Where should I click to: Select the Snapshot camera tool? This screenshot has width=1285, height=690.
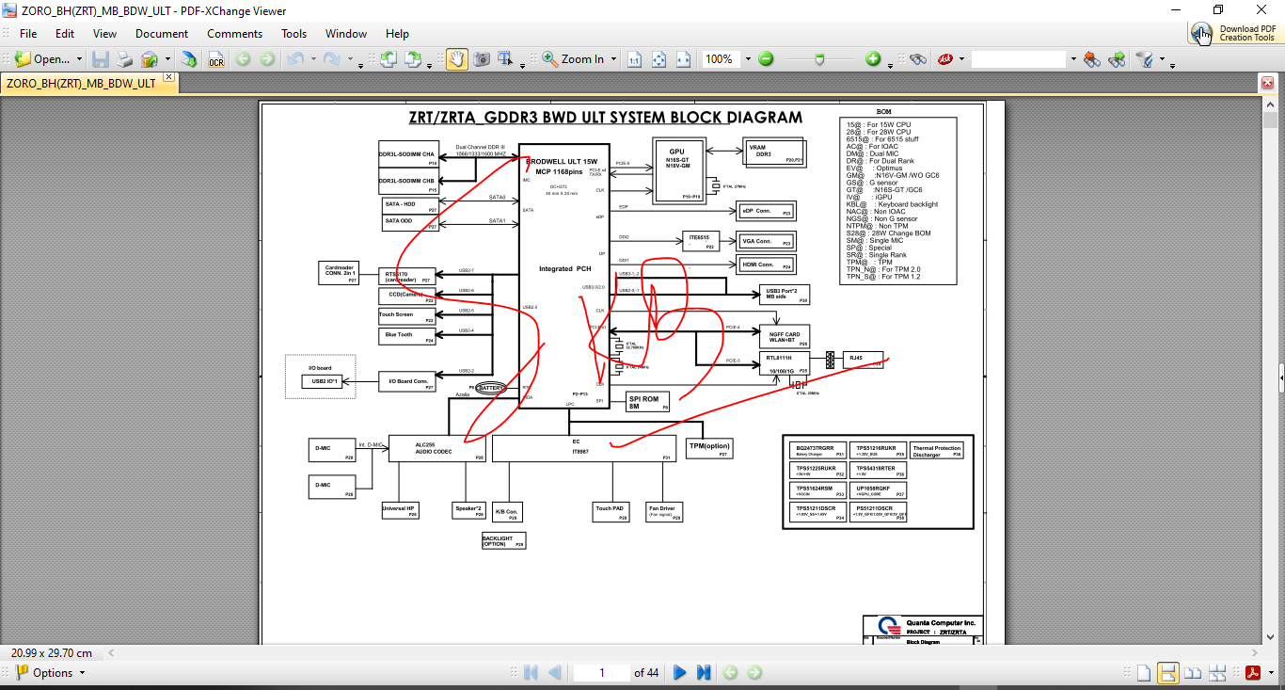[482, 59]
